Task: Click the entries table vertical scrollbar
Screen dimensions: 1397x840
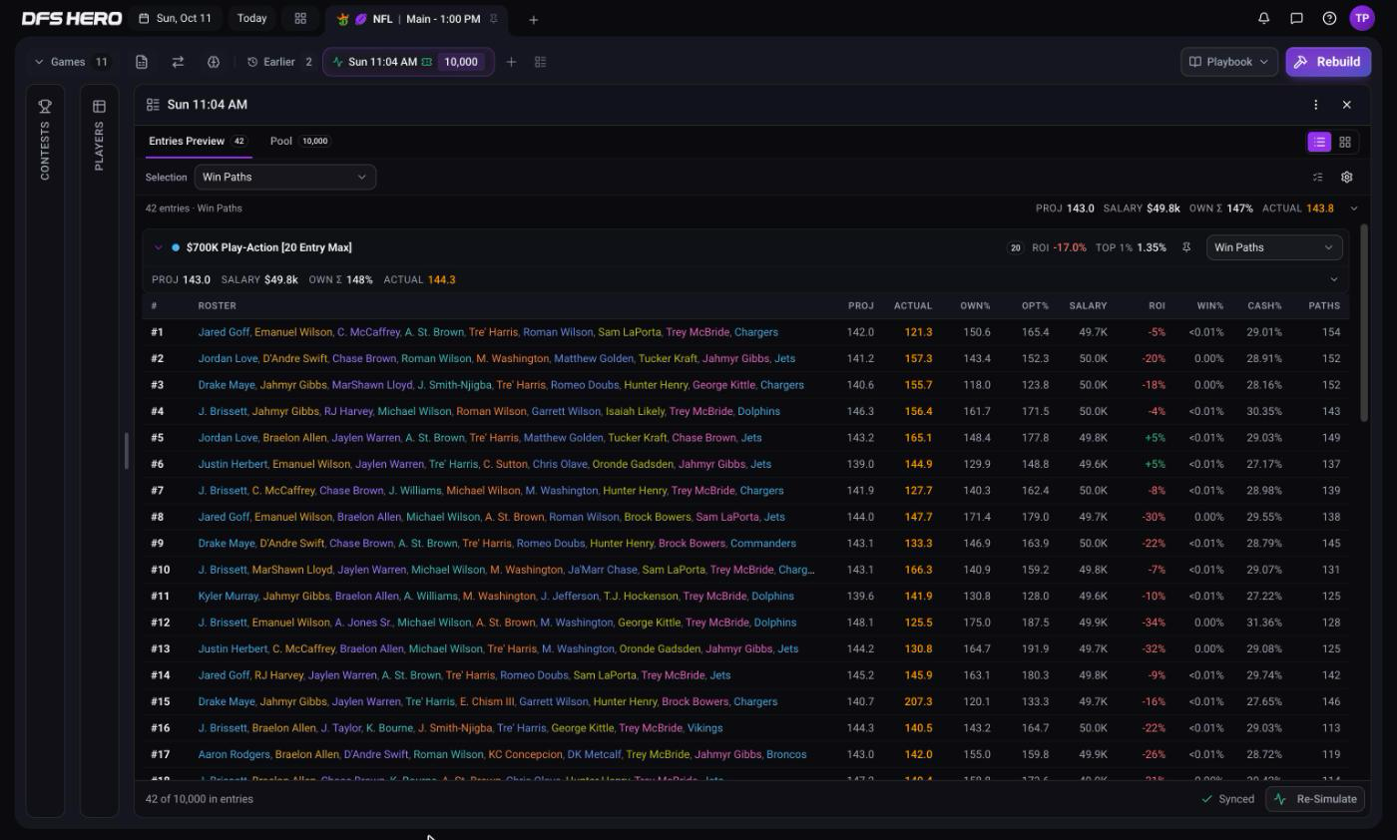Action: tap(1364, 323)
